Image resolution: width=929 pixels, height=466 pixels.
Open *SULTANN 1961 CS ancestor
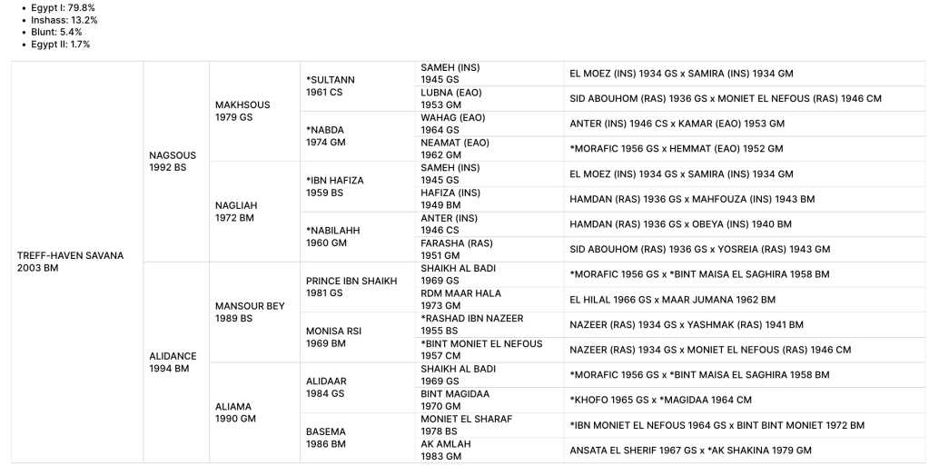[x=331, y=86]
